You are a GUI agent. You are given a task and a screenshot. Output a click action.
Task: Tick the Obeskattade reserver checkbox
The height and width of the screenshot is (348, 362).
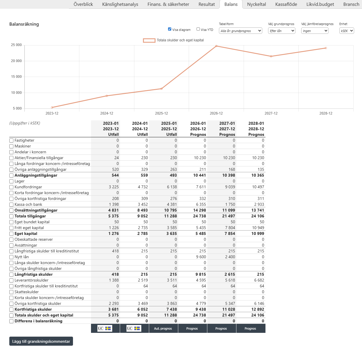(11, 240)
